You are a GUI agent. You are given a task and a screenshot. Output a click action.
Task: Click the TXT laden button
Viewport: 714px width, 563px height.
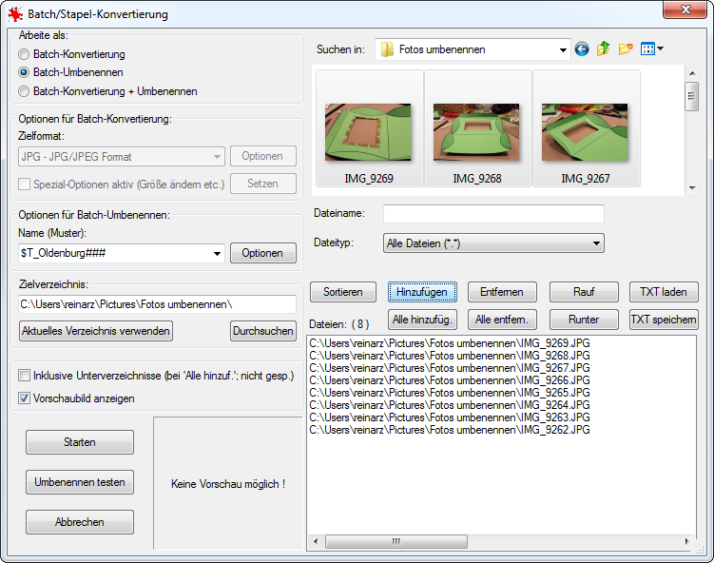[x=664, y=292]
